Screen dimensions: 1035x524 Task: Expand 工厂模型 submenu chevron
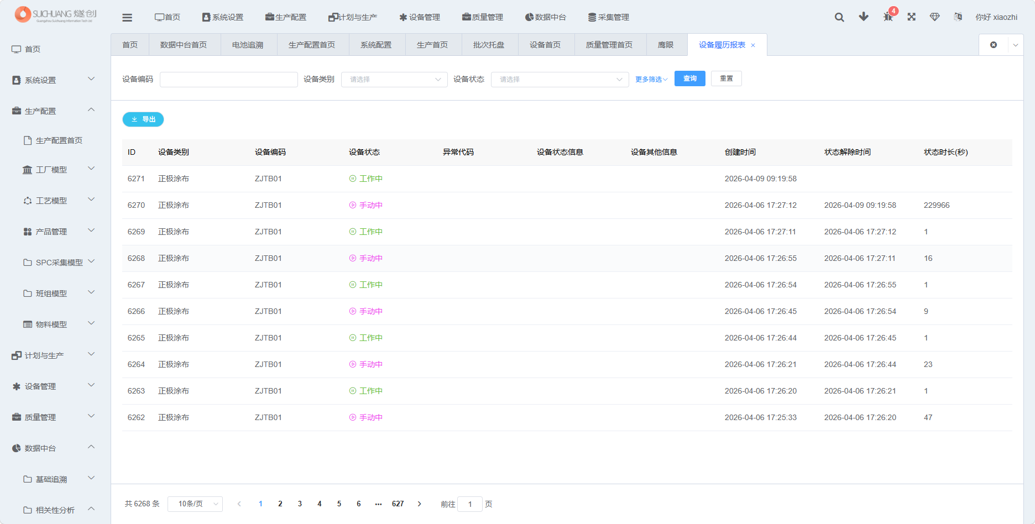pyautogui.click(x=91, y=169)
